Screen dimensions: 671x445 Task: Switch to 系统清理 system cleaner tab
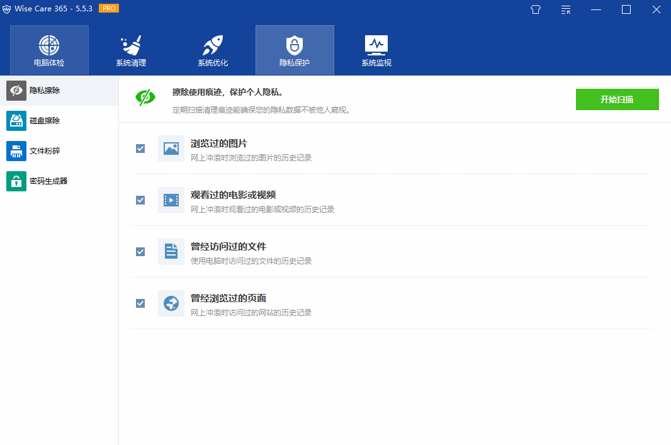tap(131, 50)
